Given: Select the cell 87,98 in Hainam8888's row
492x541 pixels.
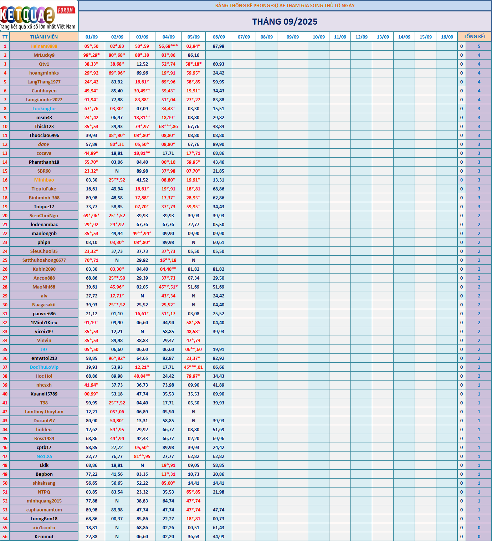Looking at the screenshot, I should 219,46.
